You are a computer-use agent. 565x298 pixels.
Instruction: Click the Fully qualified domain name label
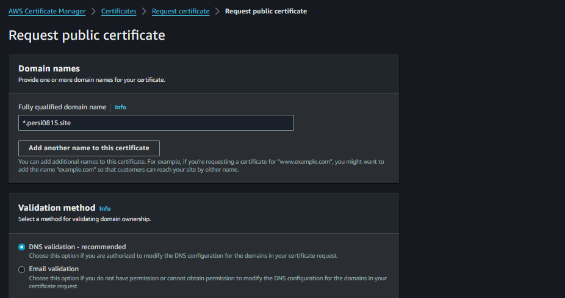(62, 107)
